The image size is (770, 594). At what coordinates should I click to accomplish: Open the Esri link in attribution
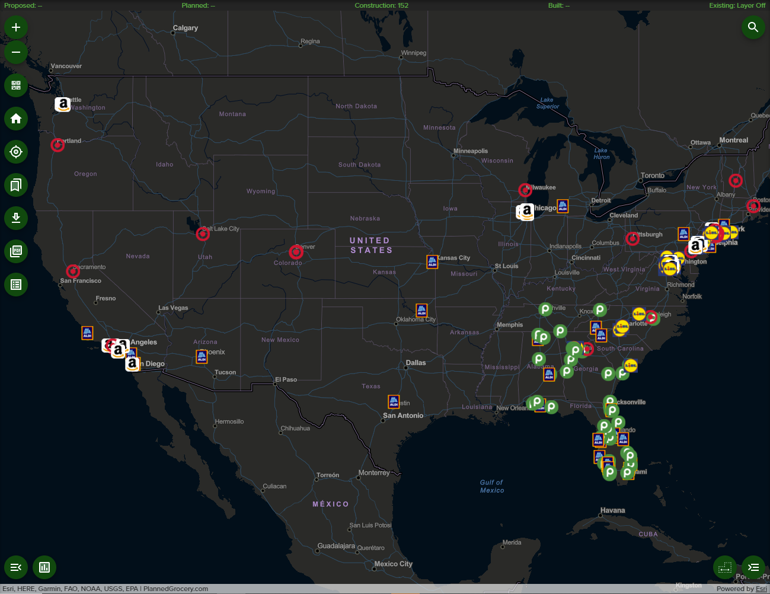761,589
